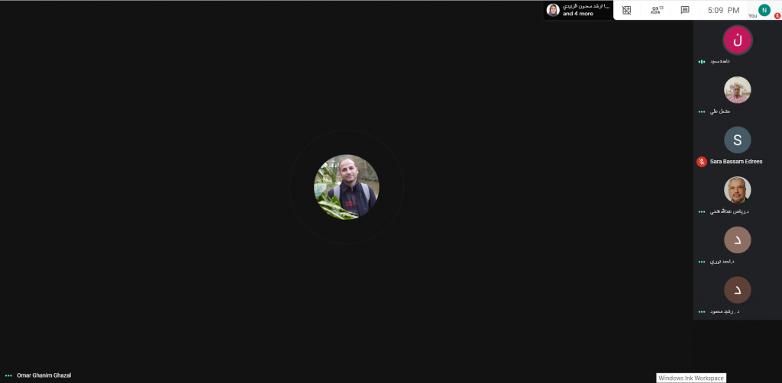This screenshot has height=383, width=782.
Task: Show the participants list with 13 people
Action: pos(655,10)
